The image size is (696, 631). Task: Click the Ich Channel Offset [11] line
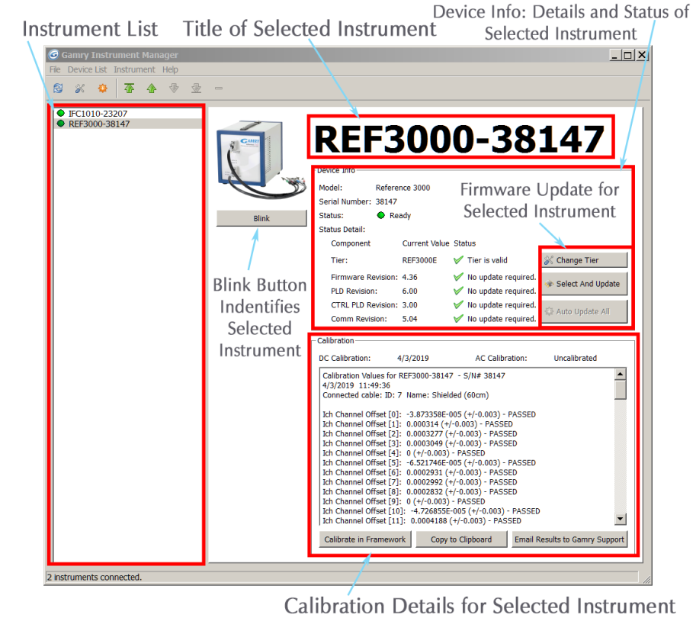pos(422,521)
